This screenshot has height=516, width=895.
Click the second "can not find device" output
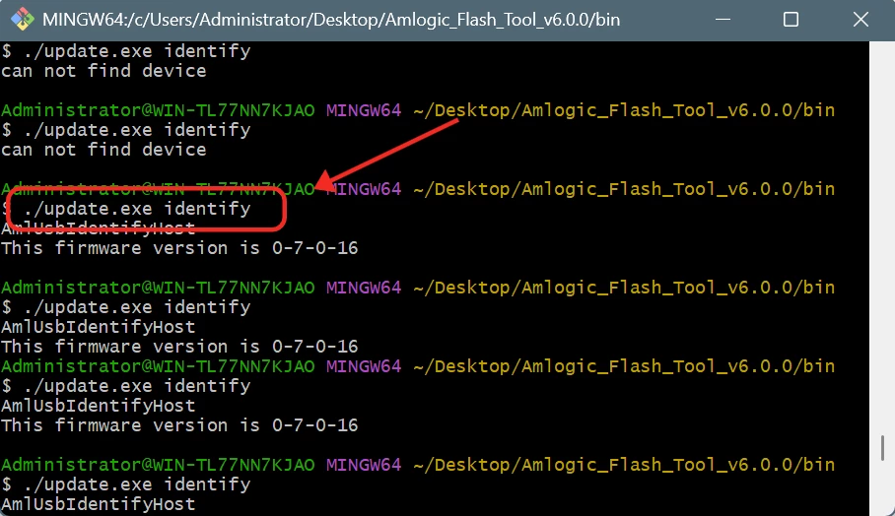coord(103,150)
